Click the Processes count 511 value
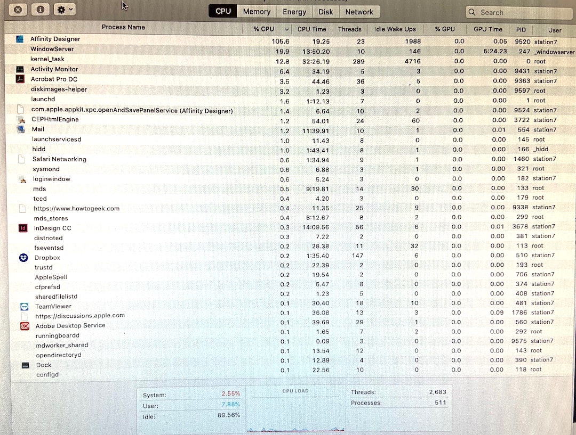 (440, 403)
